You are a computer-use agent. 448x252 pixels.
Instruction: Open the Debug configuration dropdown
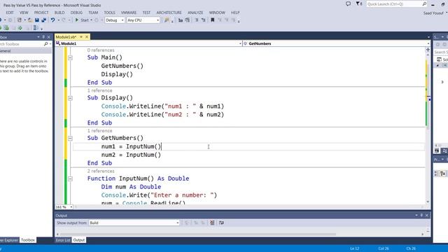[x=115, y=20]
